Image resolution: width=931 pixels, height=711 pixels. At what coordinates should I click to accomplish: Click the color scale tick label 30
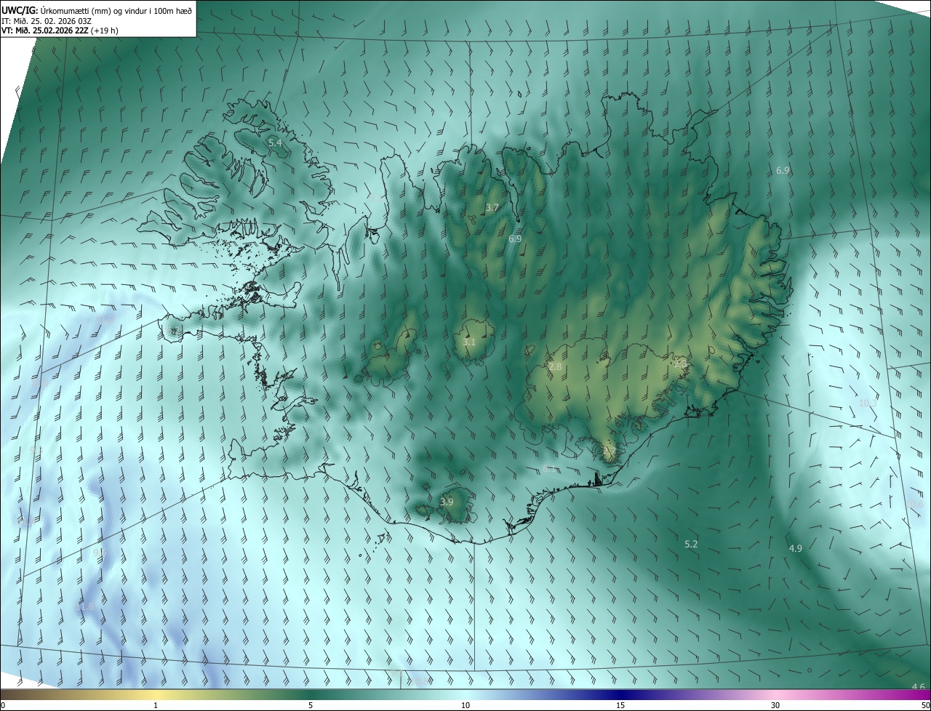click(775, 705)
